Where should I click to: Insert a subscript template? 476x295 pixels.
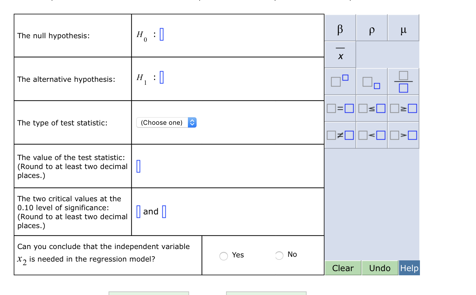371,81
